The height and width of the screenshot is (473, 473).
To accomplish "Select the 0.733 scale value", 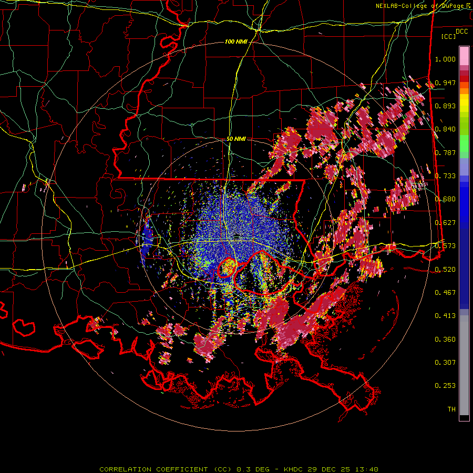I will 445,176.
